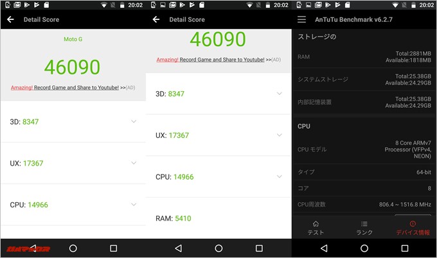
Task: Select the タイプ 64-bit row
Action: tap(364, 172)
